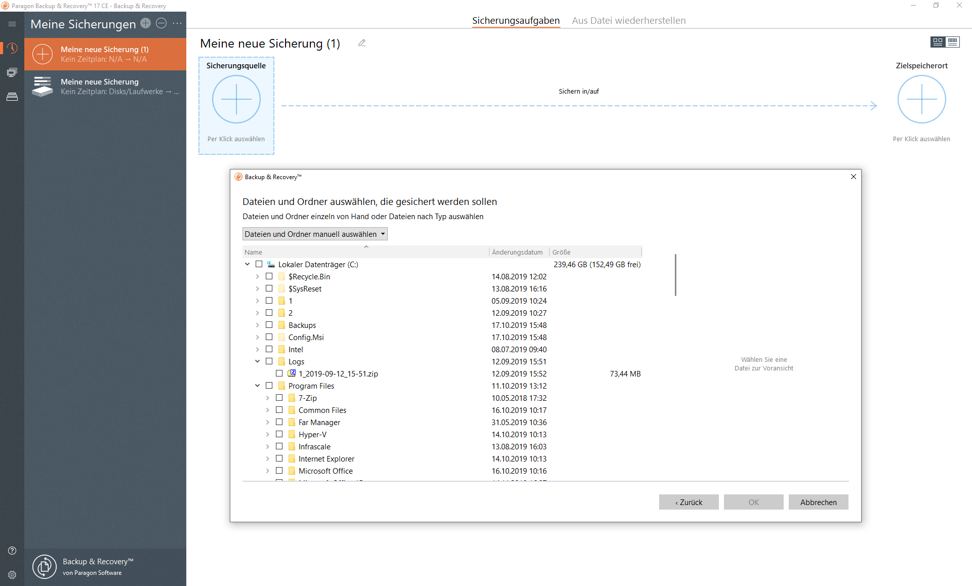The image size is (972, 586).
Task: Expand the $SysReset folder
Action: click(257, 288)
